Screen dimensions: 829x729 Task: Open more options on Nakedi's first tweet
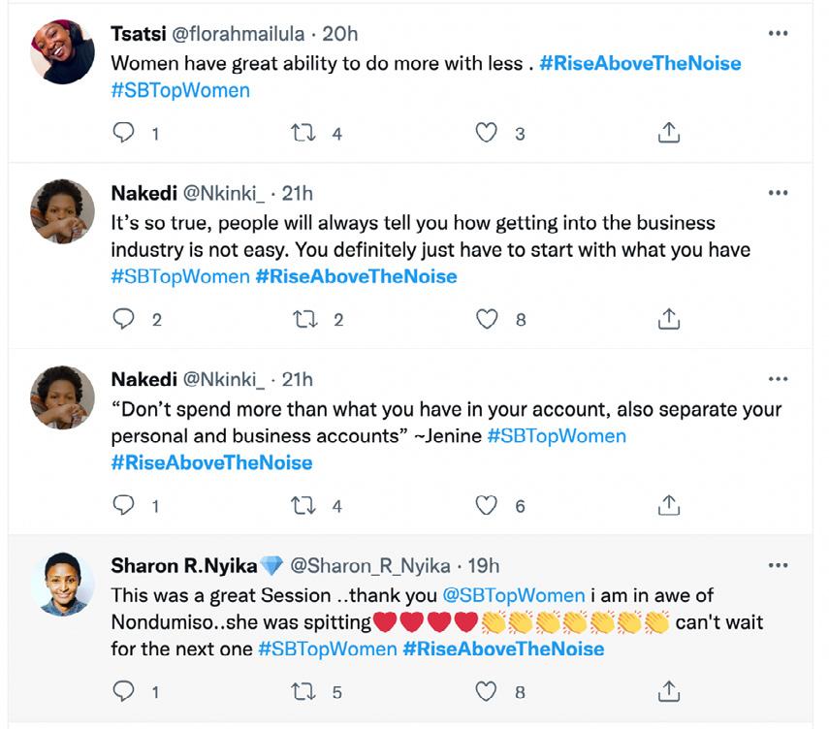coord(778,193)
